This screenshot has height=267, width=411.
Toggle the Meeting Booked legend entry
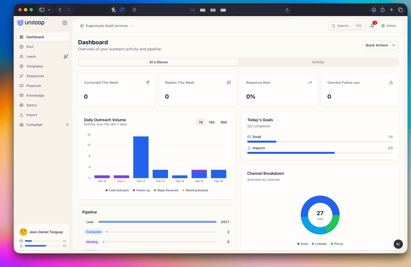click(x=195, y=190)
